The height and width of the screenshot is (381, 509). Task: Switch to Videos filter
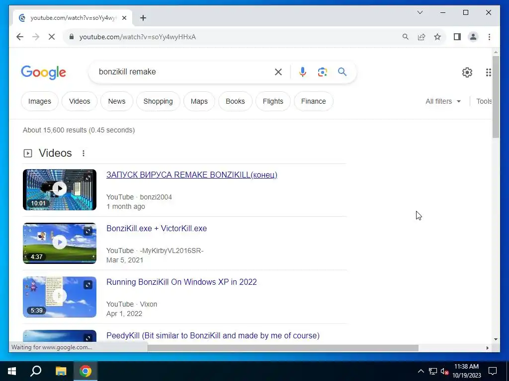[80, 101]
